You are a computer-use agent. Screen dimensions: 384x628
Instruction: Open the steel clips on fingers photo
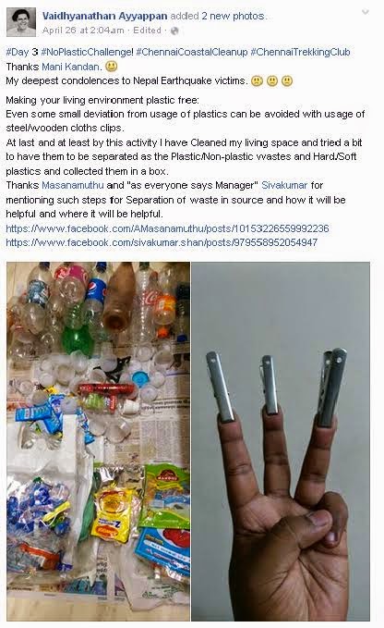click(x=281, y=441)
